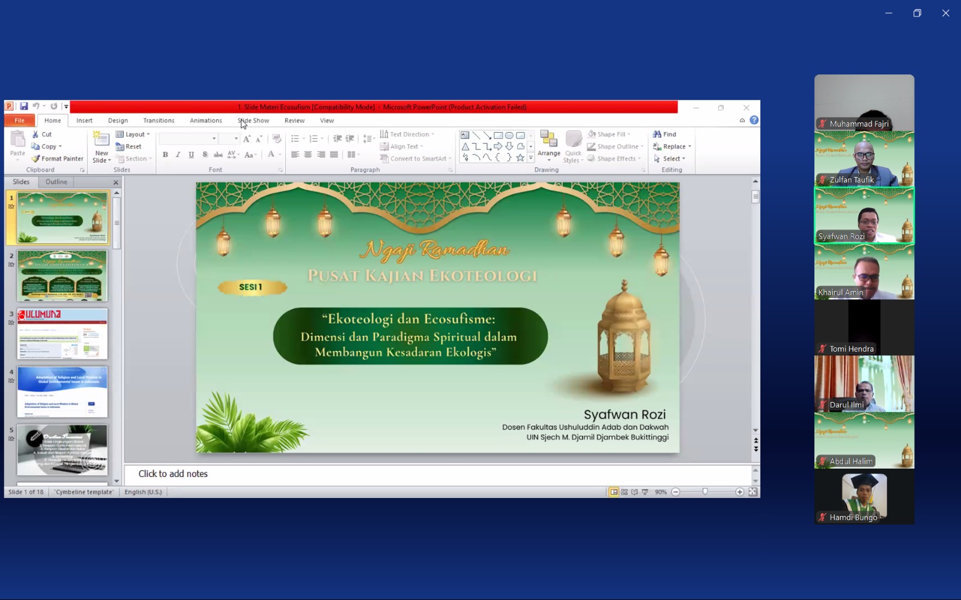Click the Replace button
This screenshot has height=600, width=961.
672,146
